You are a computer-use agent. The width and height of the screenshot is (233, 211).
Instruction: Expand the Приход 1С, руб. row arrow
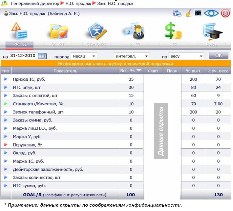tap(6, 79)
